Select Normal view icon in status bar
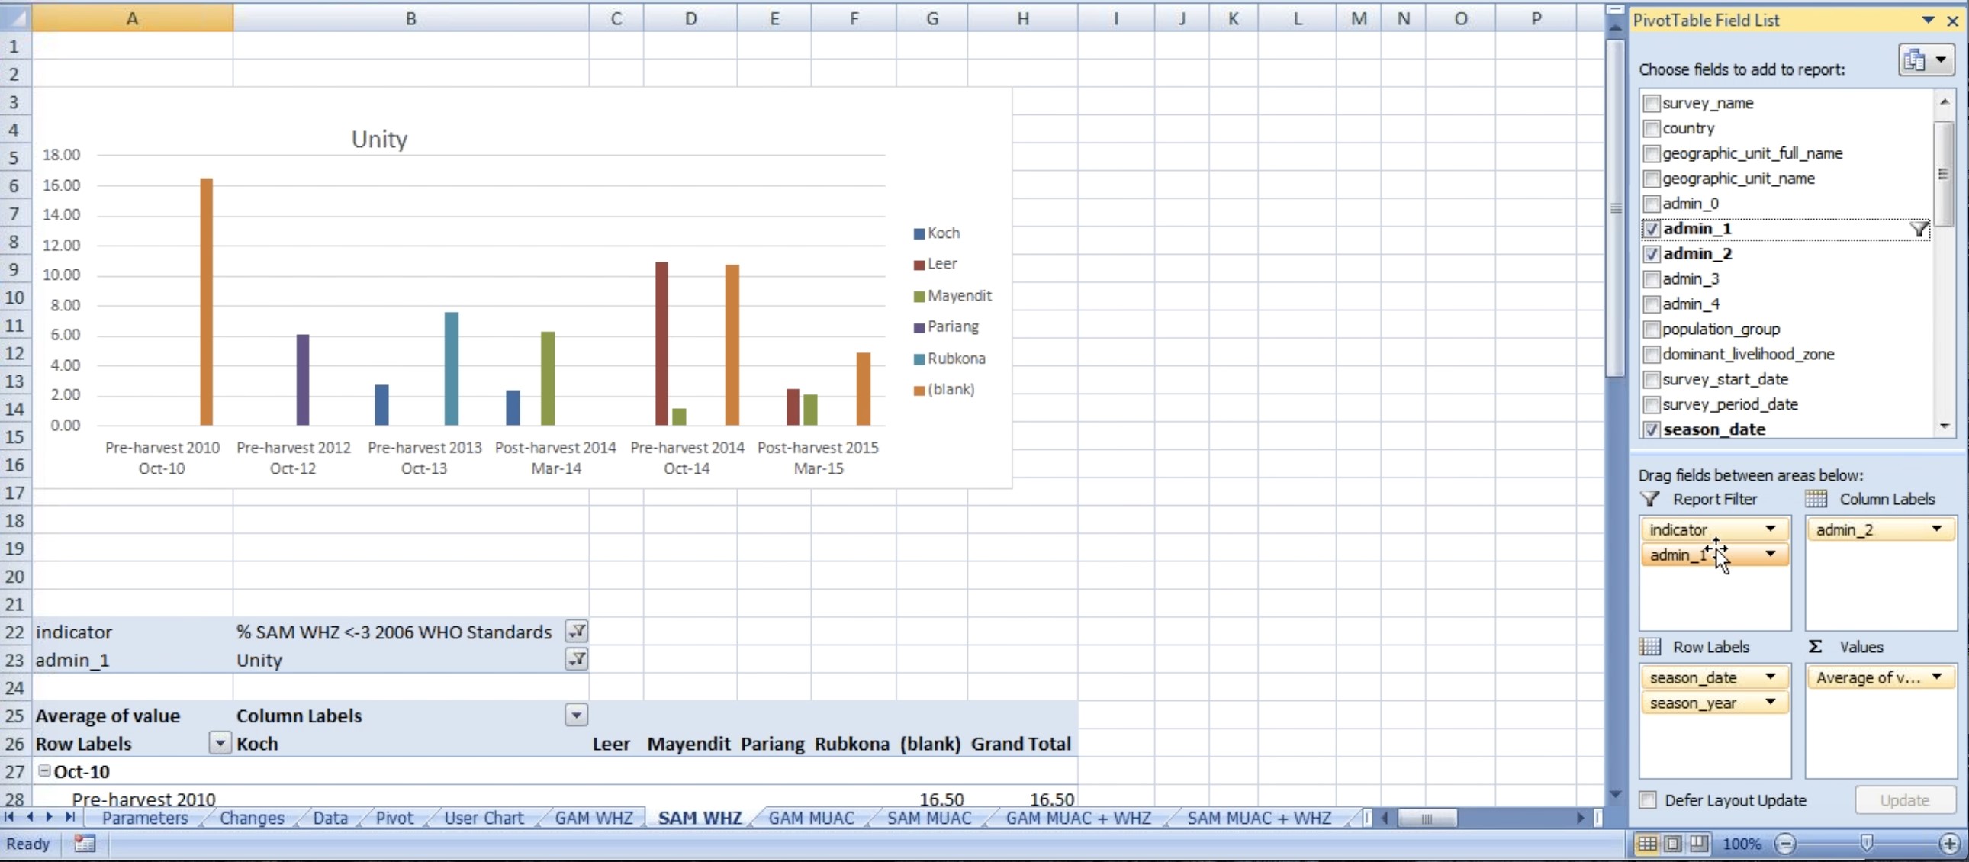 1647,844
